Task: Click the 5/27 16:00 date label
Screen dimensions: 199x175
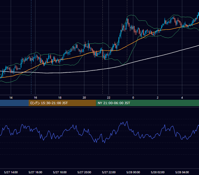Action: 35,172
